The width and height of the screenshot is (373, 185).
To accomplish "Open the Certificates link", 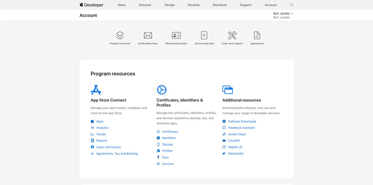I will click(x=170, y=131).
